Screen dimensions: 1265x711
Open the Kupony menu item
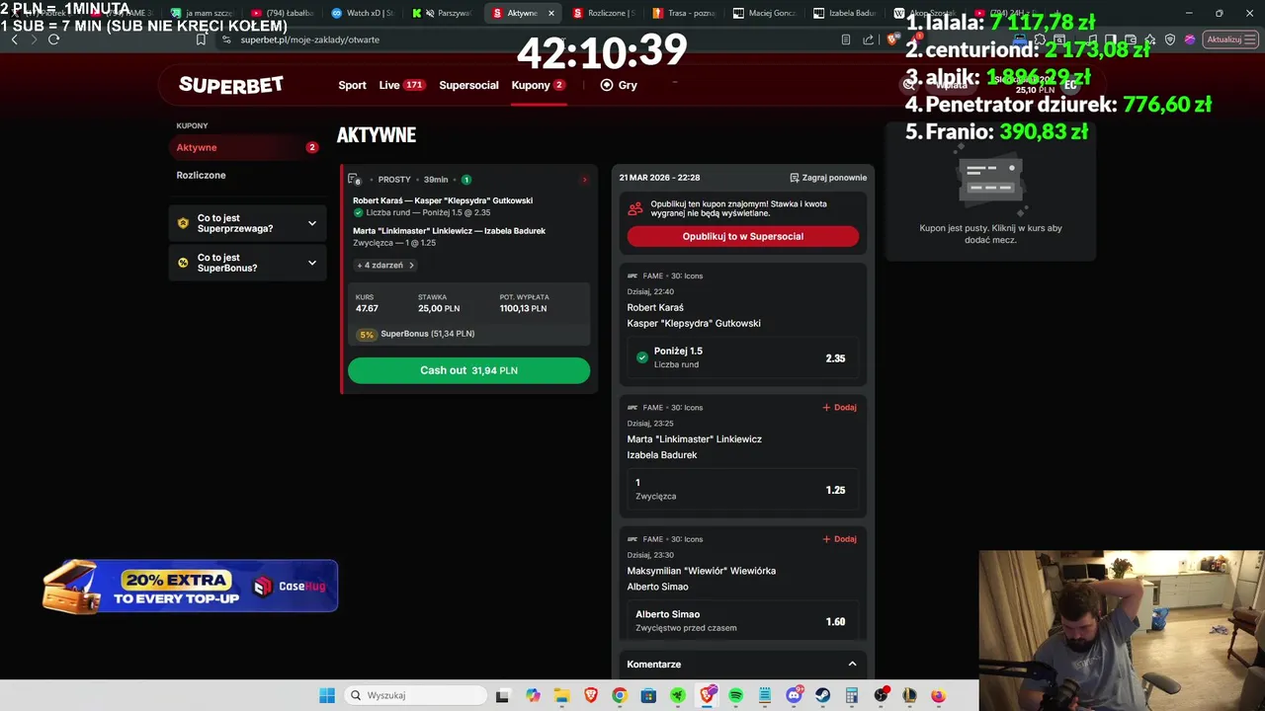538,85
